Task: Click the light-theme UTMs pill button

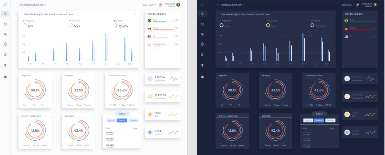Action: click(122, 114)
